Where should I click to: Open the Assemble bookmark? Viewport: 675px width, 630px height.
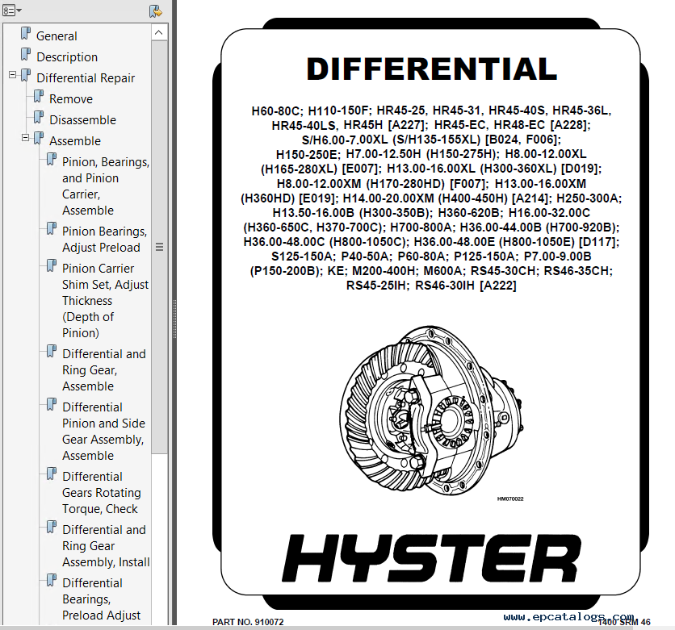click(75, 141)
